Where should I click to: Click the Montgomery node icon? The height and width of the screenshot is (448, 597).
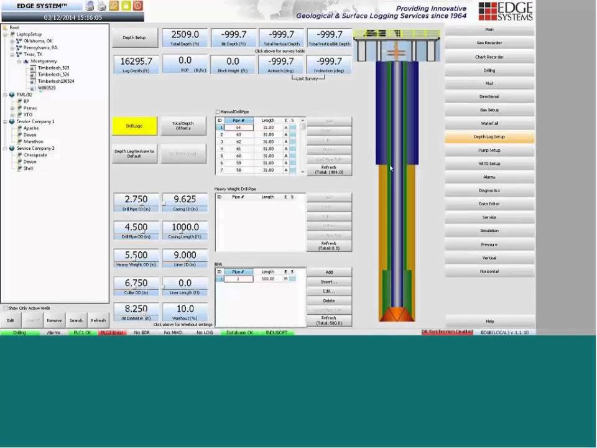(x=26, y=61)
